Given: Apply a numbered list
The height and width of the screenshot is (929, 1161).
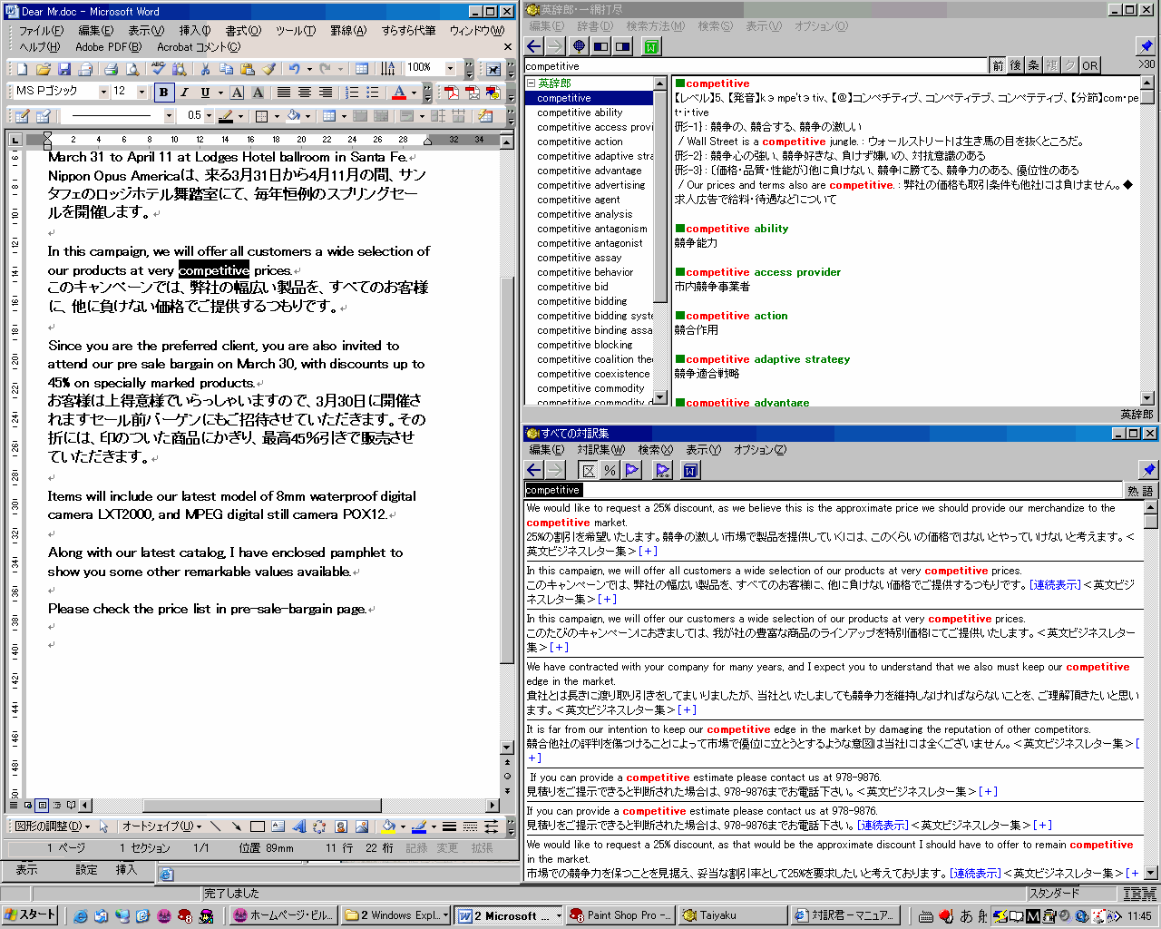Looking at the screenshot, I should pos(352,92).
